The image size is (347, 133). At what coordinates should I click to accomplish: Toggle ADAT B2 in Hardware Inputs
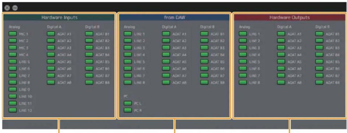89,41
